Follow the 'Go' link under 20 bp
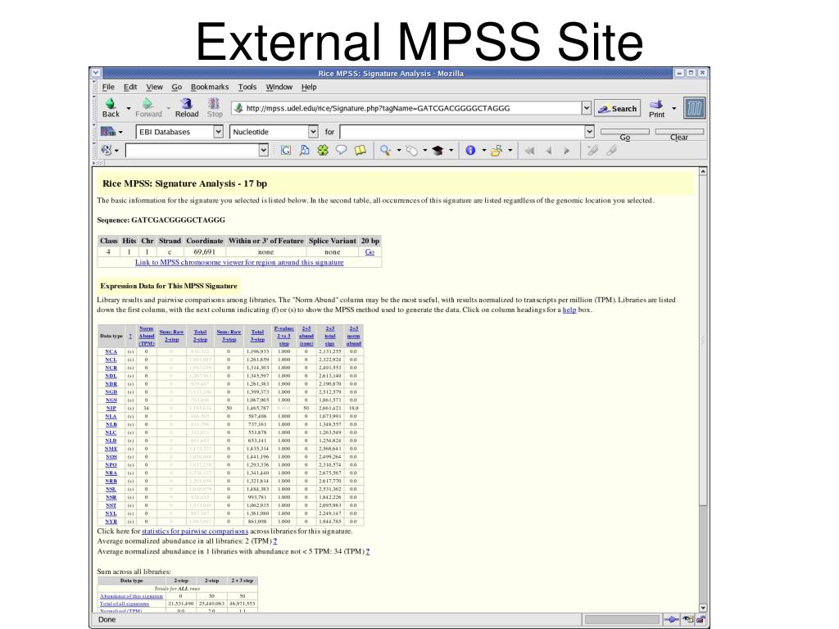This screenshot has height=629, width=839. tap(370, 252)
